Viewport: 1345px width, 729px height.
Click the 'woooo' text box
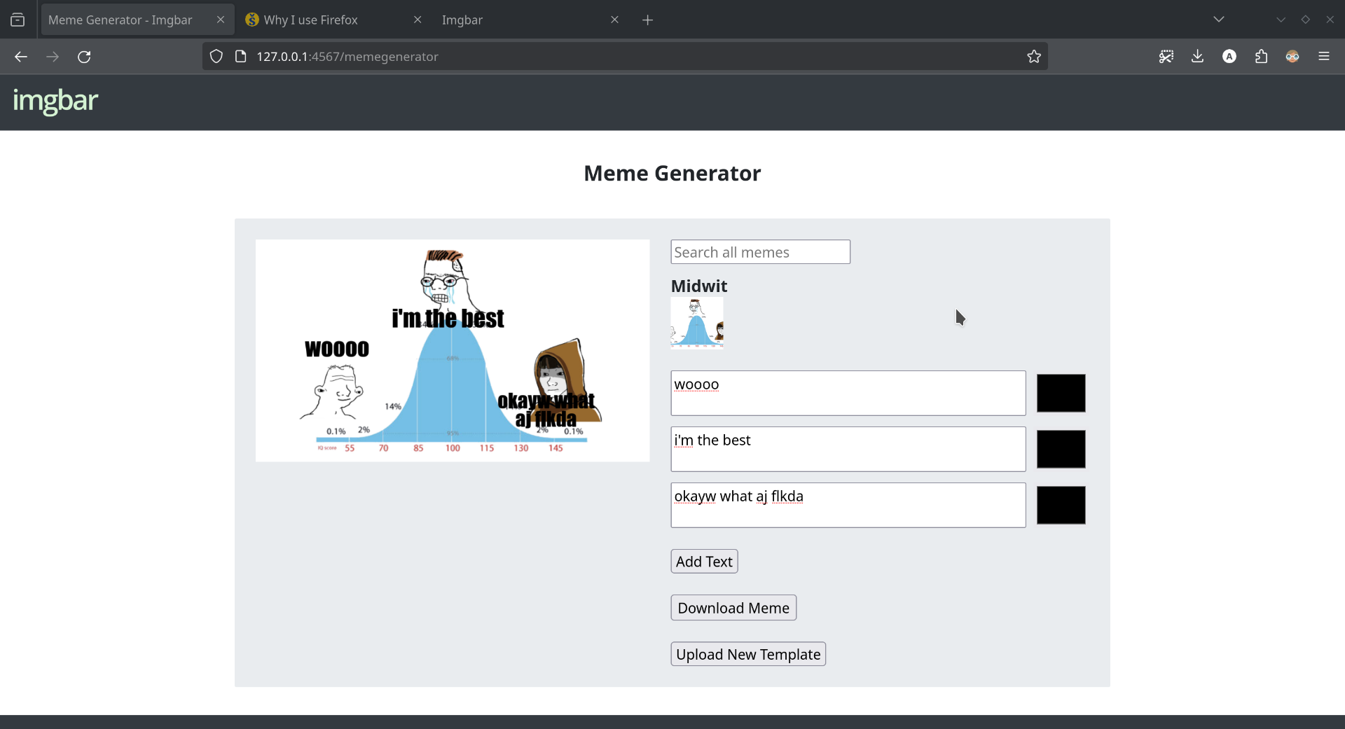pyautogui.click(x=848, y=393)
